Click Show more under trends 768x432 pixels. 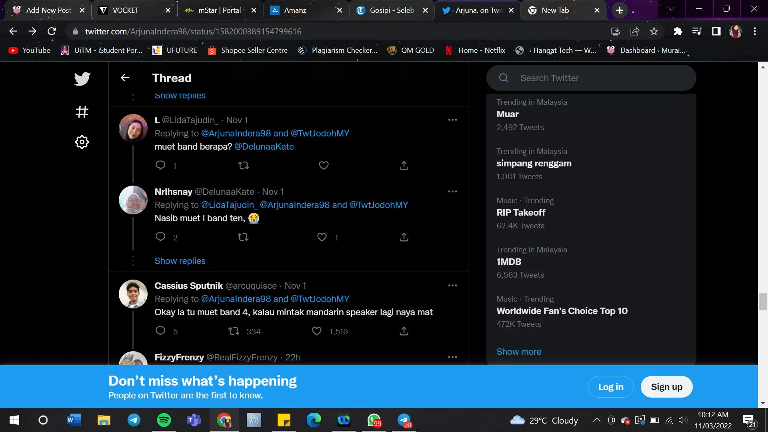(x=519, y=352)
